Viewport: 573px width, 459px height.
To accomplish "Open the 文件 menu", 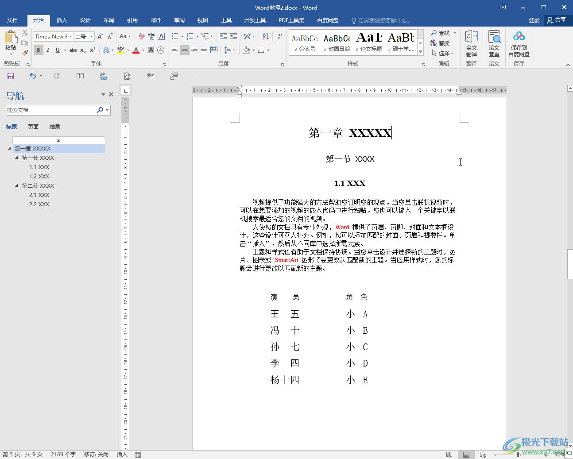I will point(12,20).
